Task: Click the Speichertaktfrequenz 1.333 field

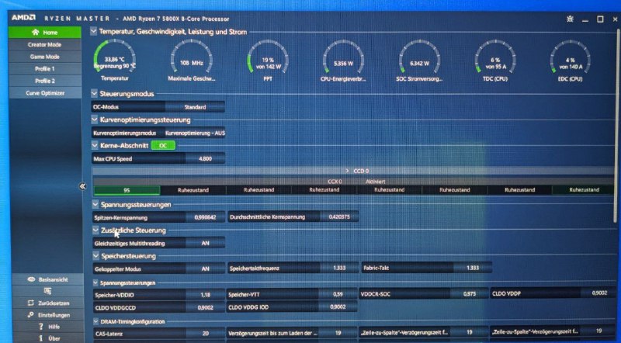Action: point(293,269)
